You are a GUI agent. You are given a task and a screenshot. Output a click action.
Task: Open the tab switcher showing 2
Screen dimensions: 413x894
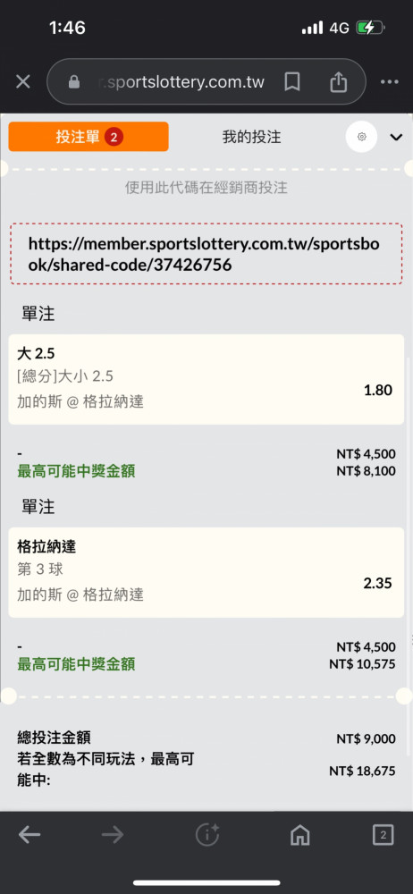pyautogui.click(x=383, y=835)
